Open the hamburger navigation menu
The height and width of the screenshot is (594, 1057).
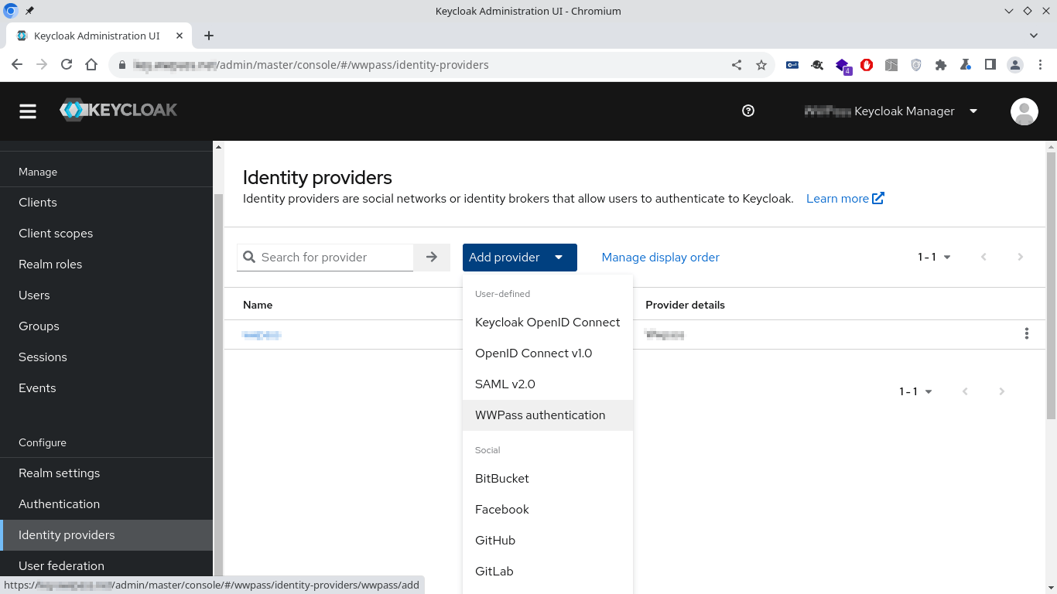pos(28,111)
